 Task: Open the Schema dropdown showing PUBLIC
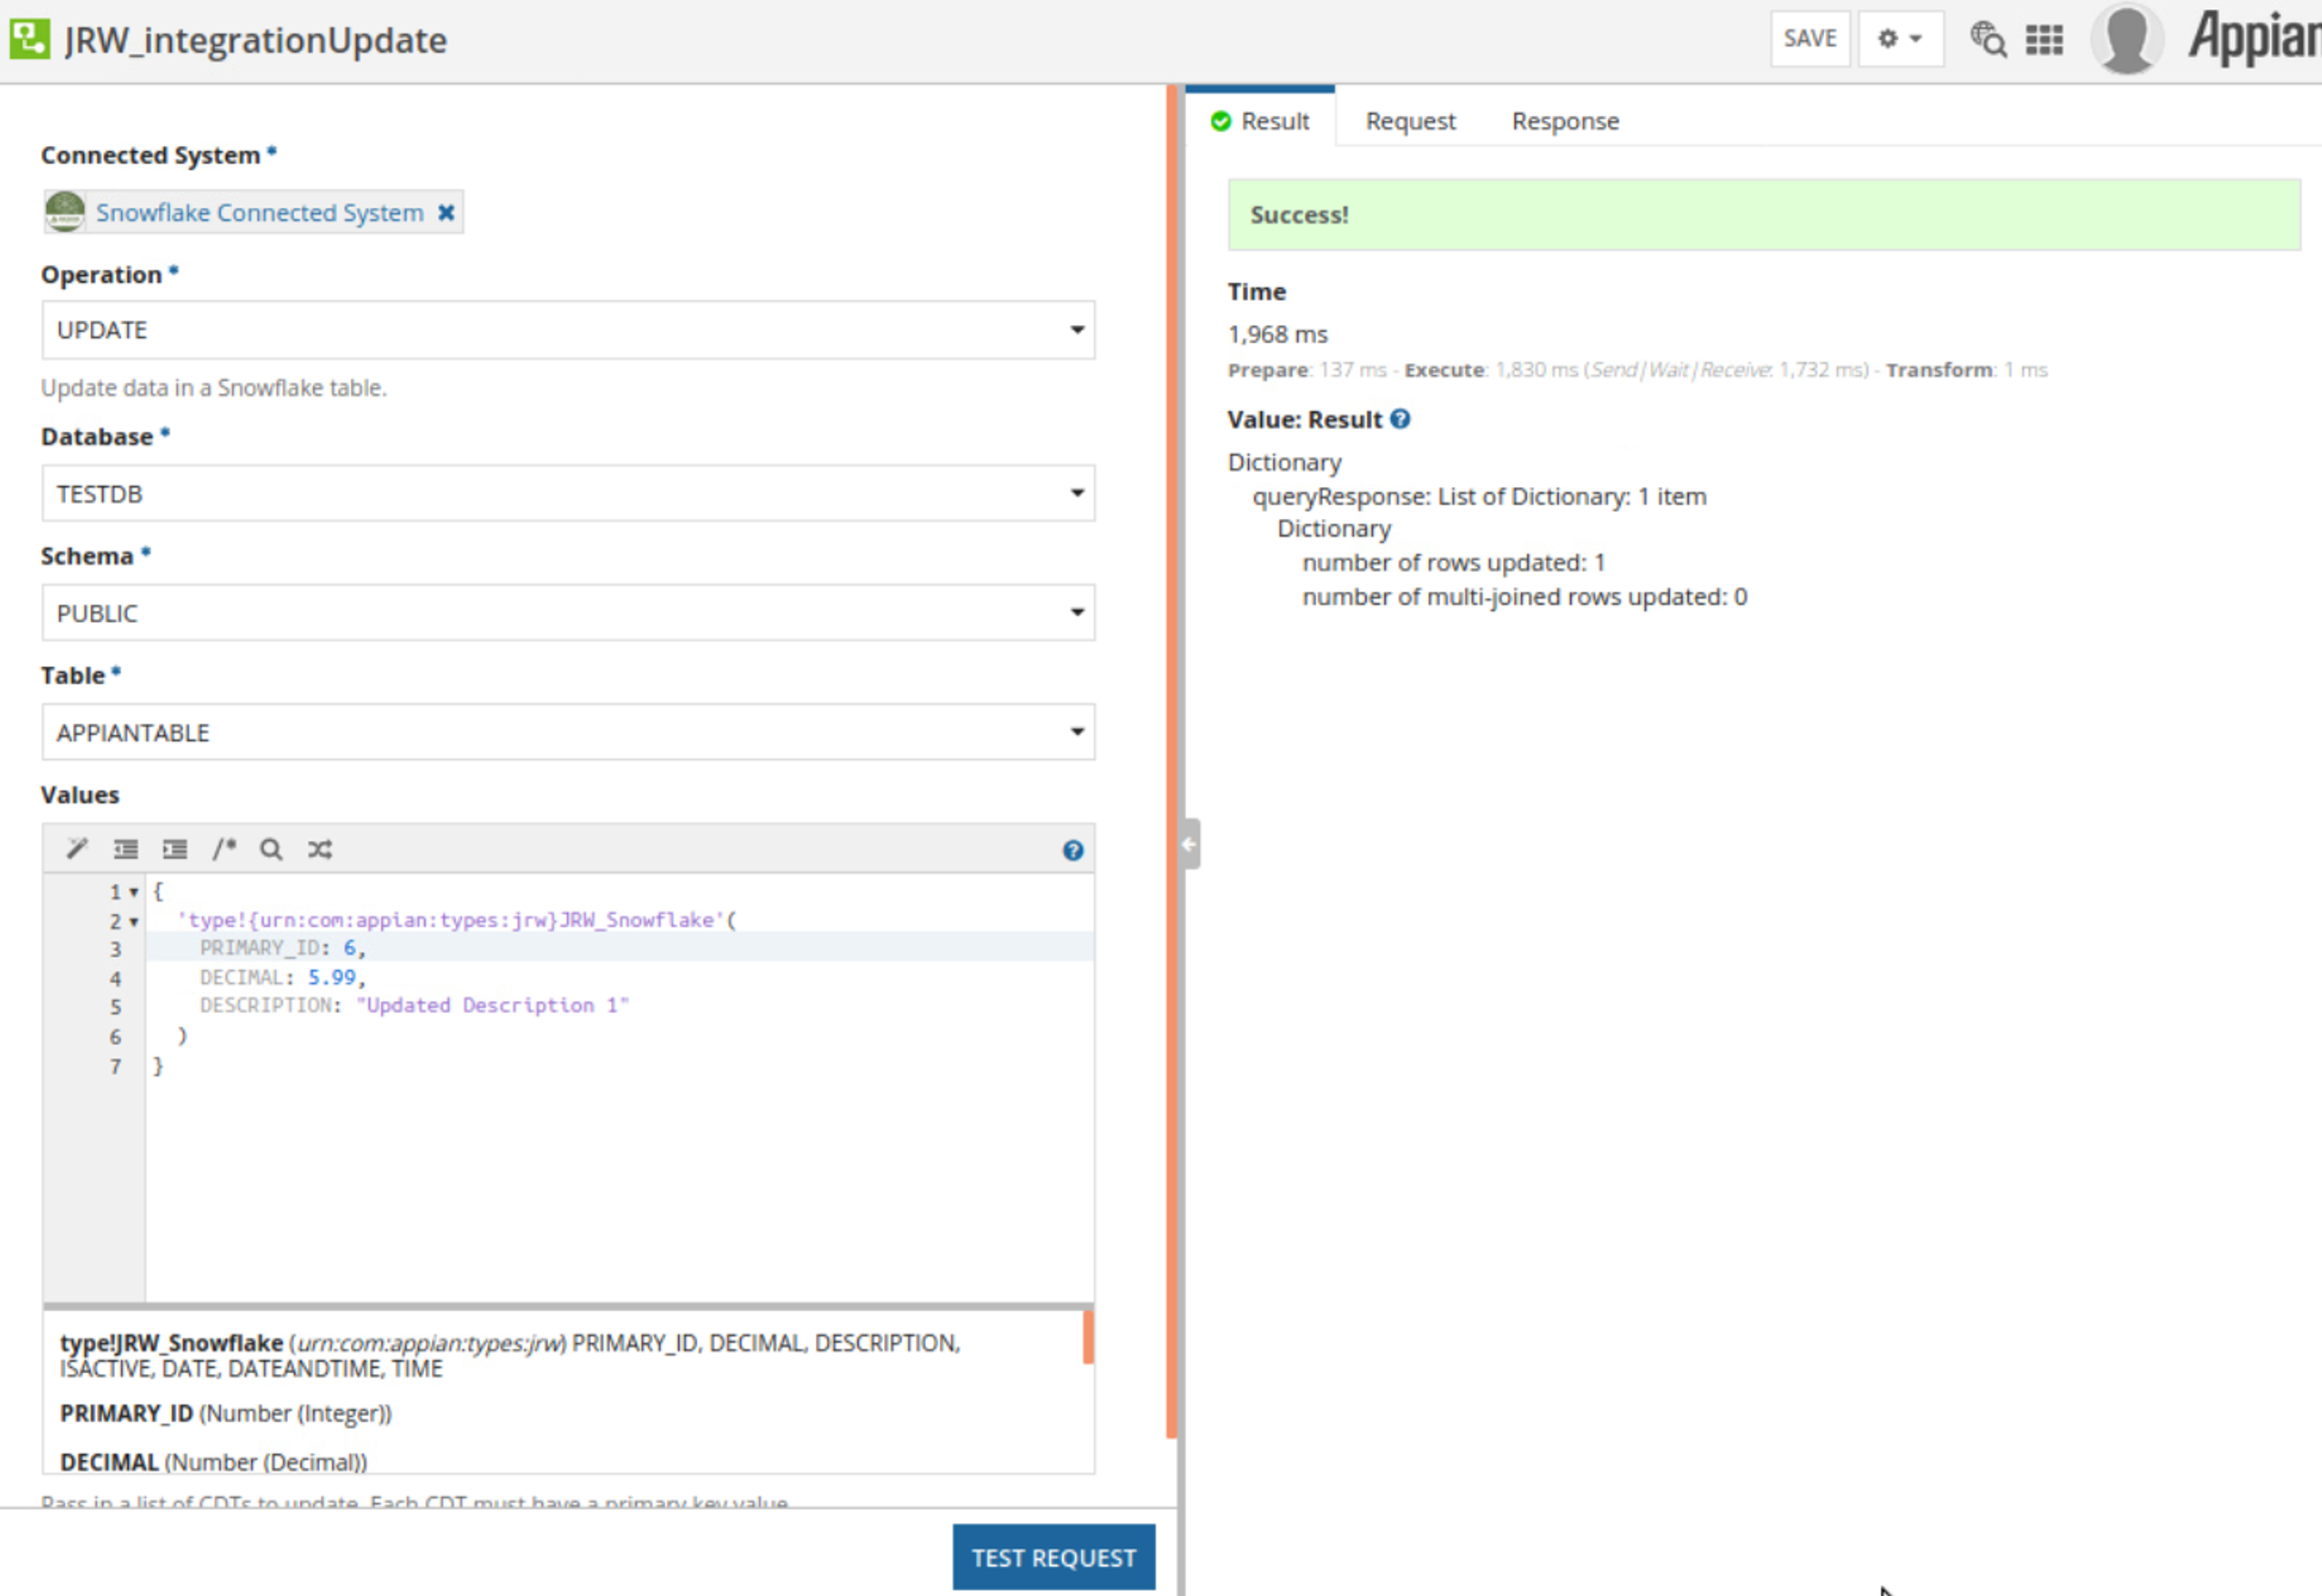(x=568, y=613)
